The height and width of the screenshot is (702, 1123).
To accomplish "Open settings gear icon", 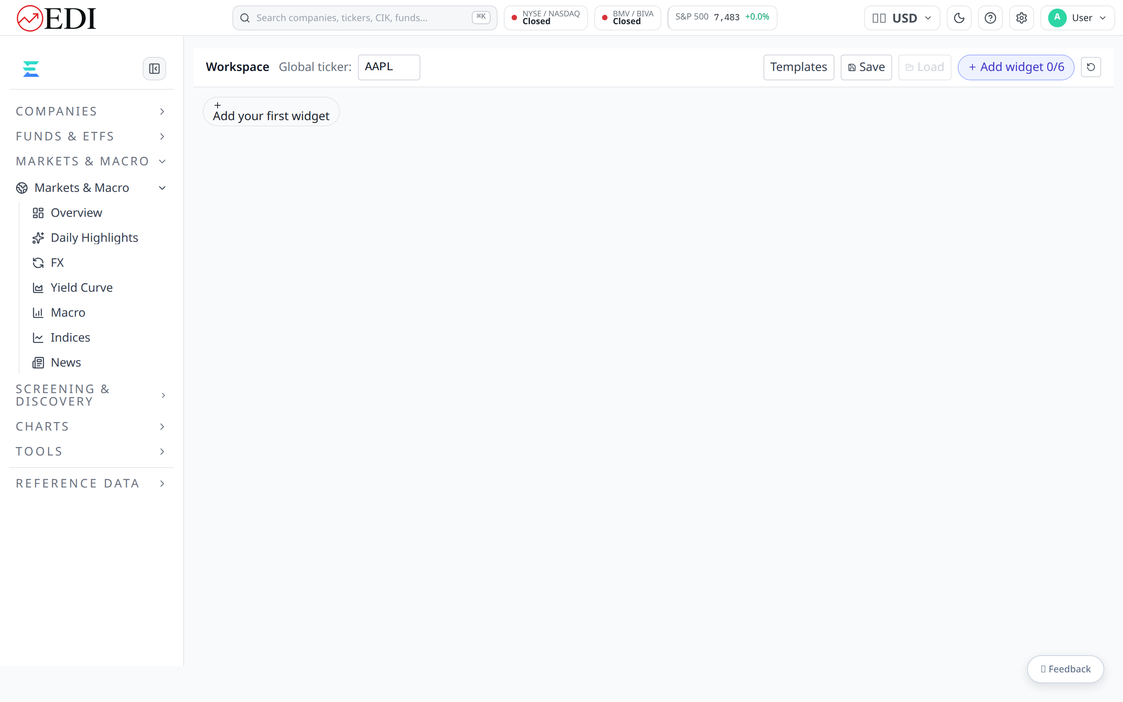I will pyautogui.click(x=1021, y=18).
